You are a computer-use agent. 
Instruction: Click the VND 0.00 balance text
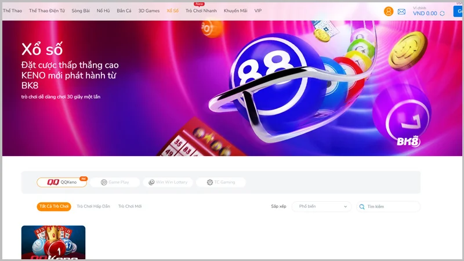pos(425,13)
